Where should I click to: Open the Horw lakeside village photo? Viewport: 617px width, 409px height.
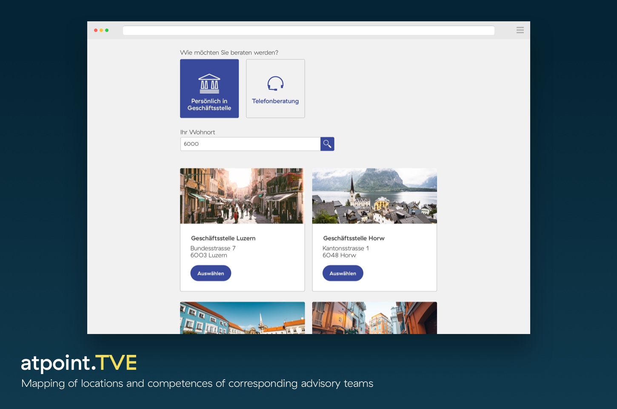pyautogui.click(x=374, y=196)
